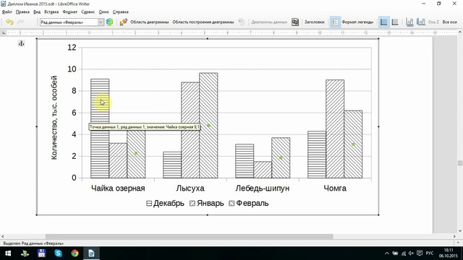Open Skype from the taskbar
This screenshot has height=260, width=463.
58,253
